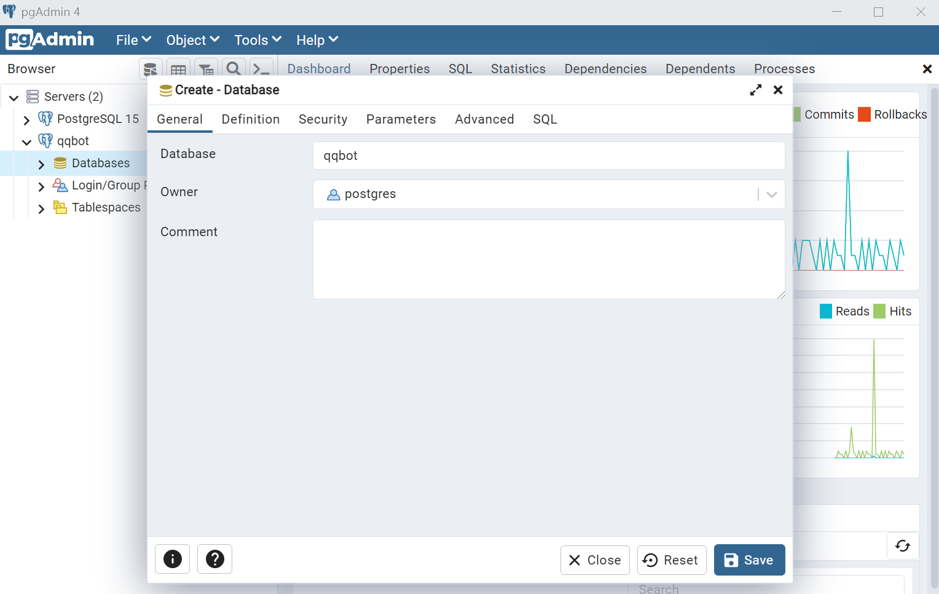Screen dimensions: 939x594
Task: Open the File menu
Action: click(133, 40)
